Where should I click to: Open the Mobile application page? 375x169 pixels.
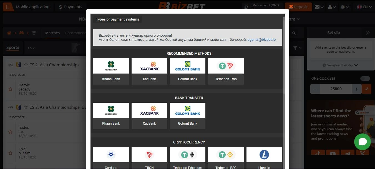click(32, 7)
